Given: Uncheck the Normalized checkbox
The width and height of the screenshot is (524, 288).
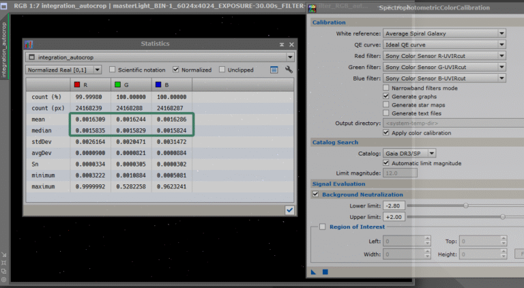Looking at the screenshot, I should pos(176,70).
